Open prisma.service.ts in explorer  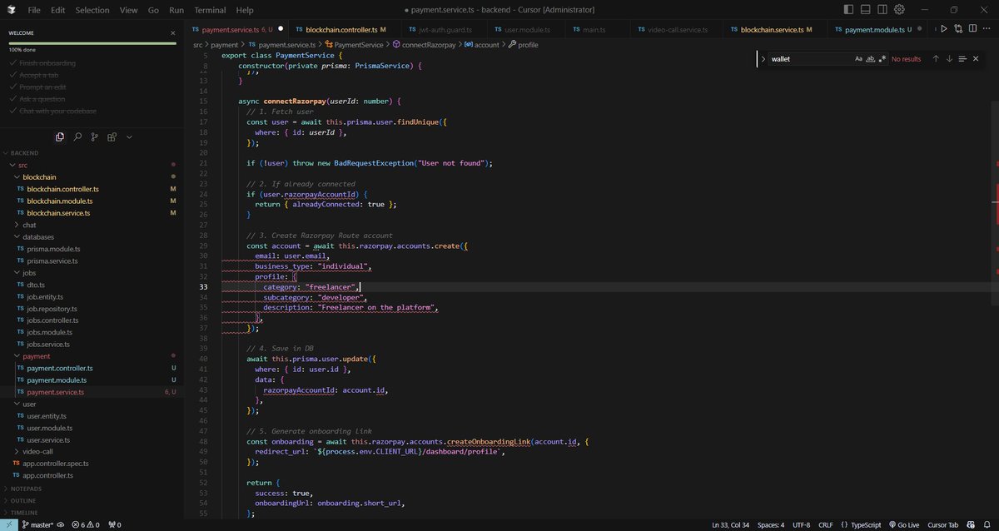point(90,261)
